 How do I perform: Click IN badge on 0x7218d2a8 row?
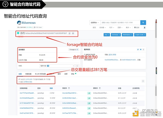tap(89, 103)
